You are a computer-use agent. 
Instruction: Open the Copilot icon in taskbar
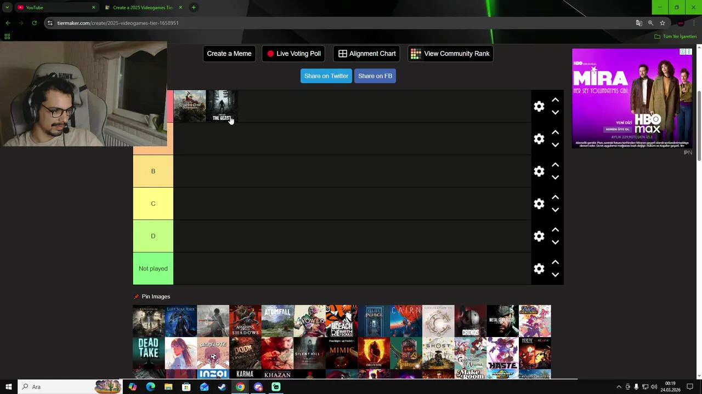pyautogui.click(x=133, y=387)
